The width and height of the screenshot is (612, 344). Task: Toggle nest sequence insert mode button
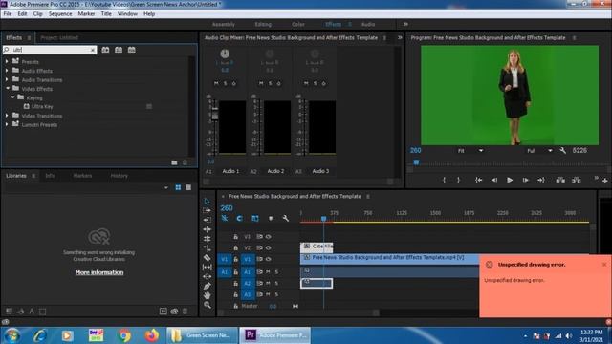pyautogui.click(x=225, y=219)
